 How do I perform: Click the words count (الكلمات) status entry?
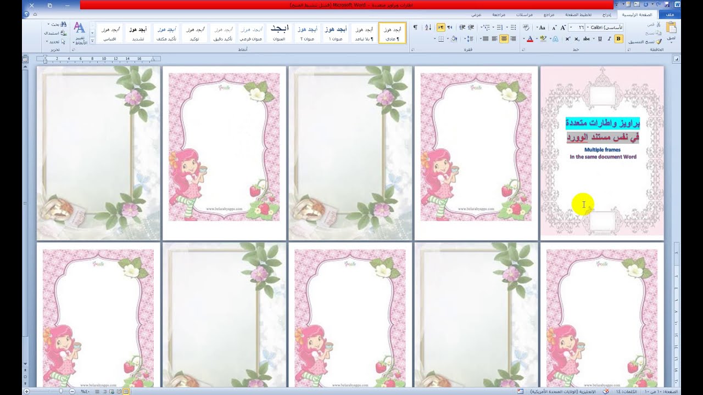[626, 391]
